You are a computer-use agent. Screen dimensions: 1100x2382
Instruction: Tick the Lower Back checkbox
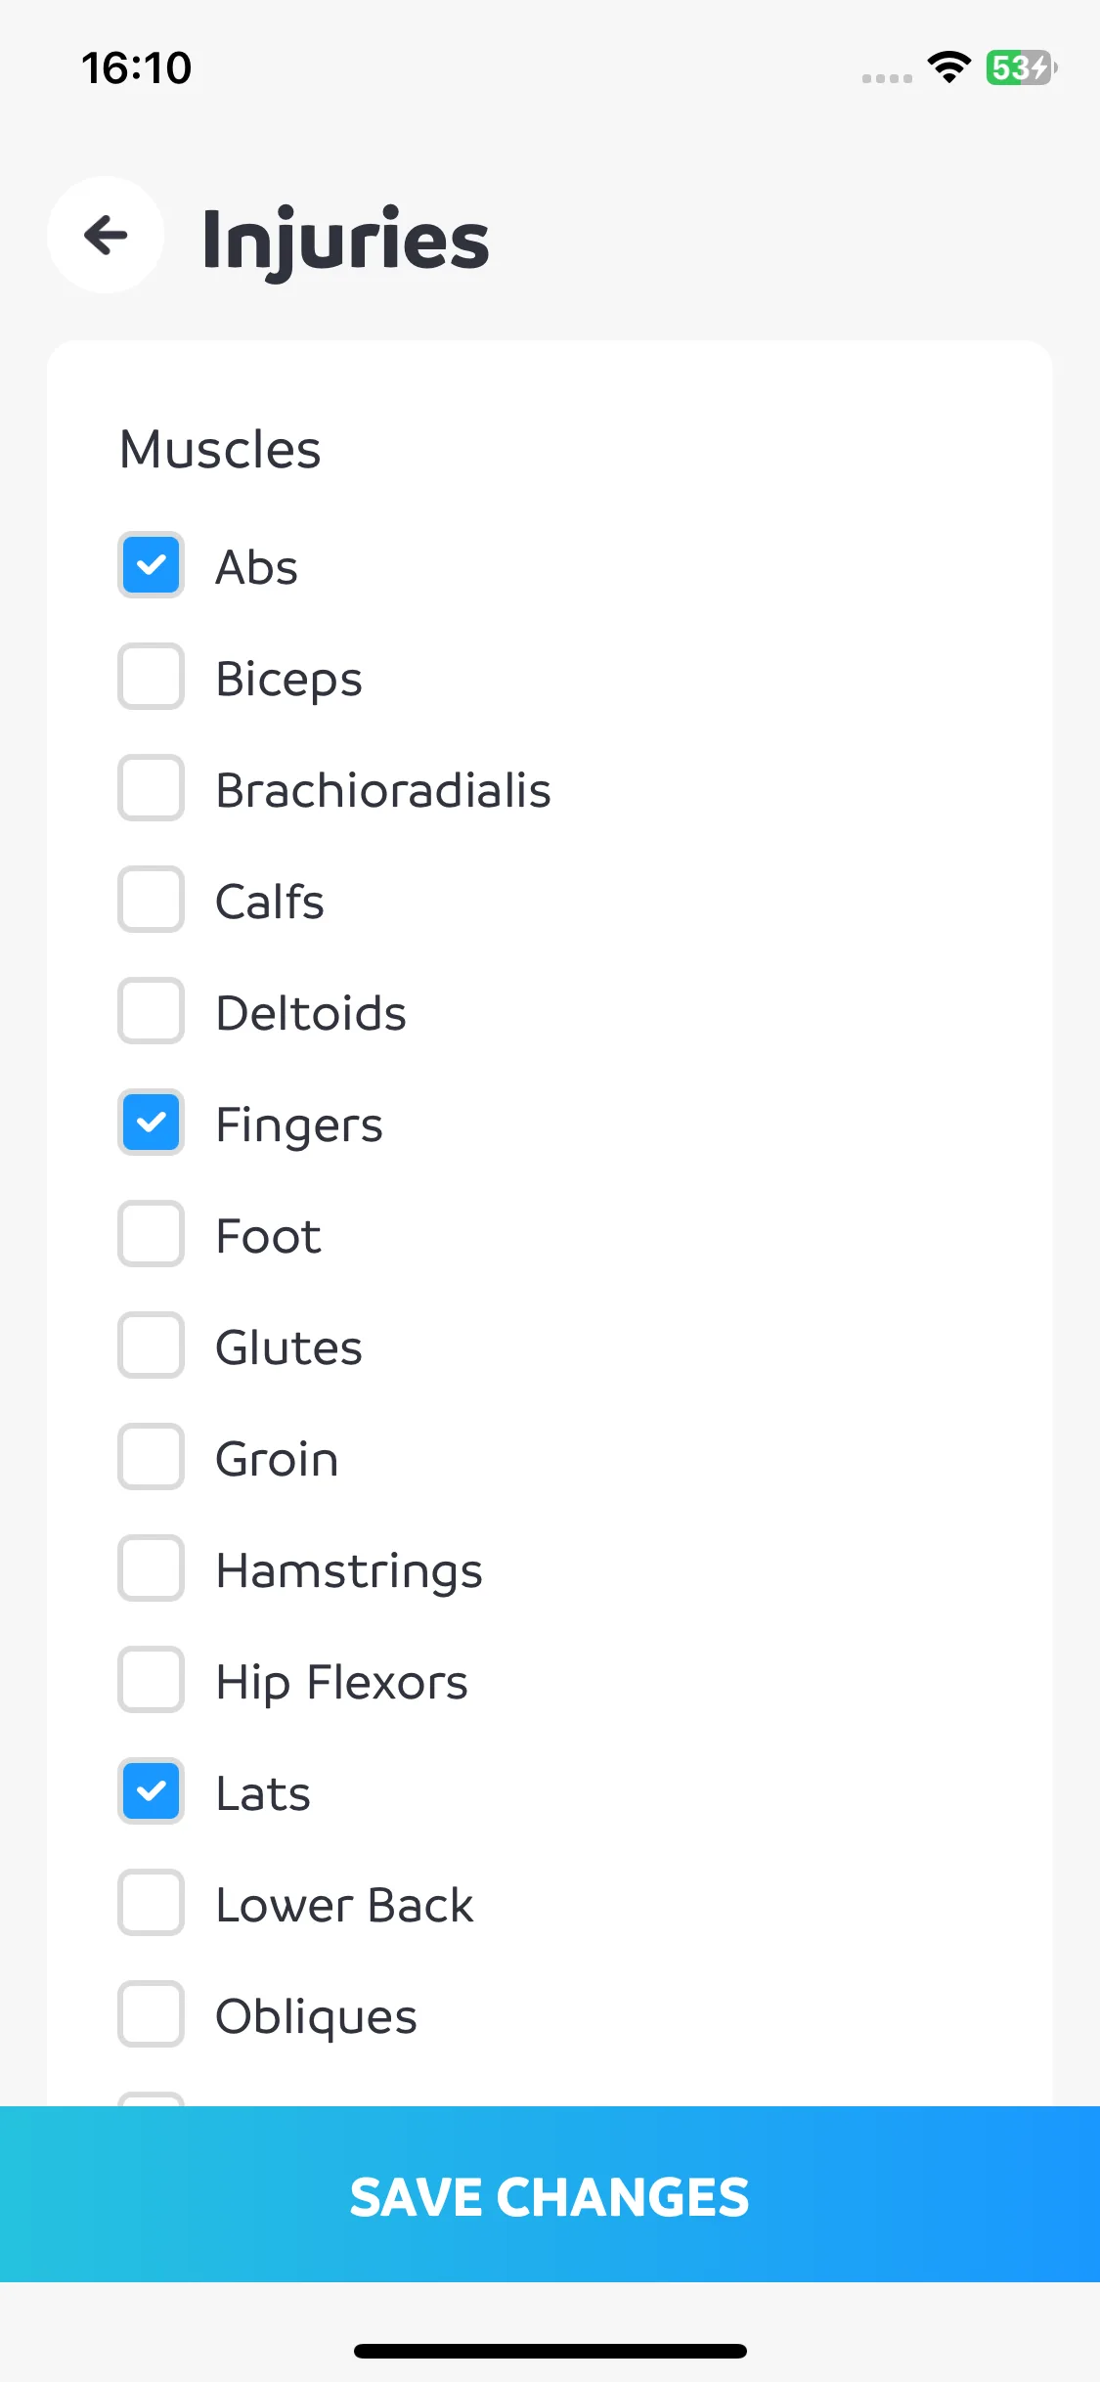click(x=151, y=1903)
